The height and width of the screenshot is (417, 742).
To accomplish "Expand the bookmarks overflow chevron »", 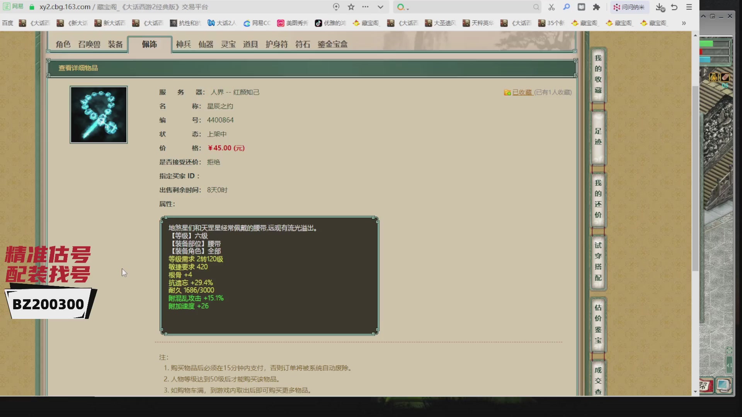I will [684, 23].
